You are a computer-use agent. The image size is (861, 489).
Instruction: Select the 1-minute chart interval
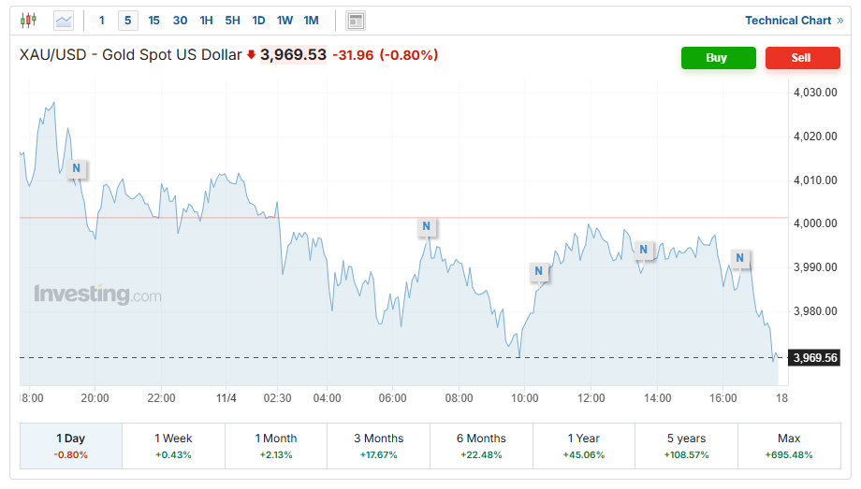click(x=102, y=21)
